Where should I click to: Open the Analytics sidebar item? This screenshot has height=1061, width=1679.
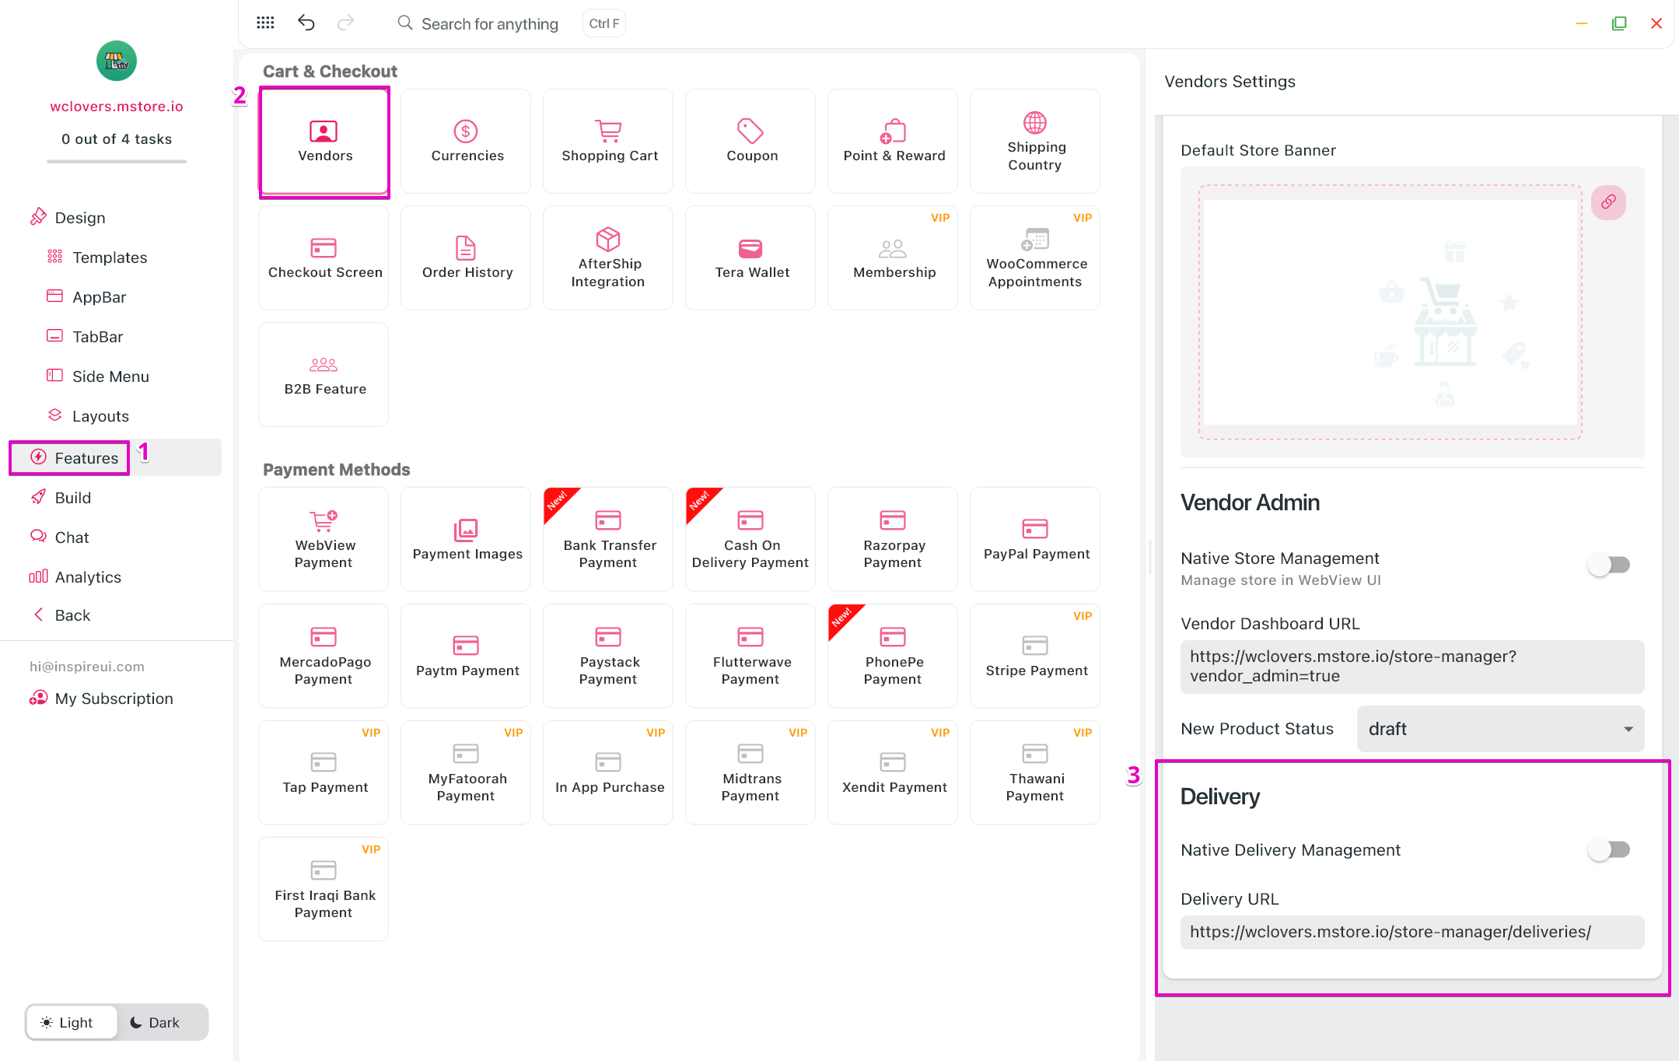pos(87,577)
